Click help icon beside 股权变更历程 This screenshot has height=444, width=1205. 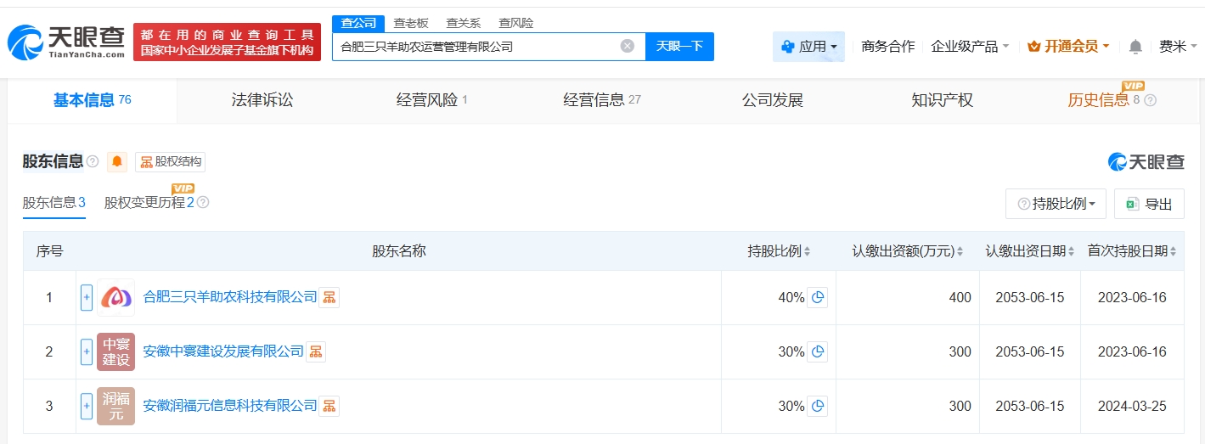(x=203, y=203)
